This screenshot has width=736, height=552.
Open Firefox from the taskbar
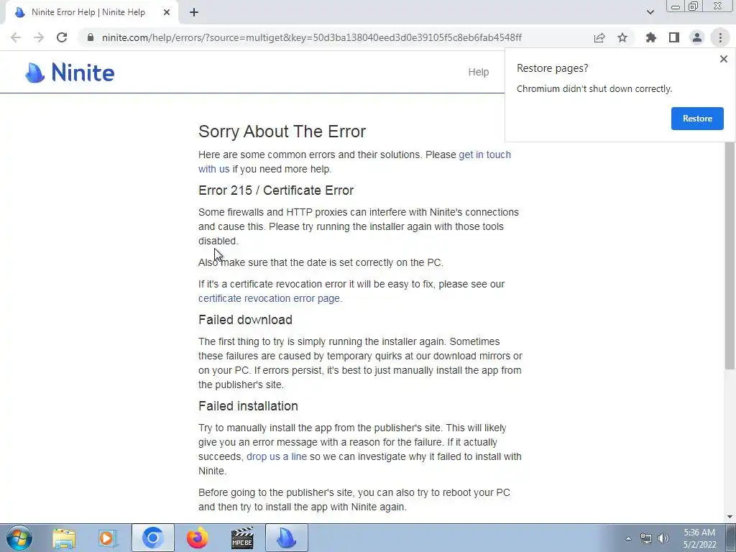(x=197, y=538)
